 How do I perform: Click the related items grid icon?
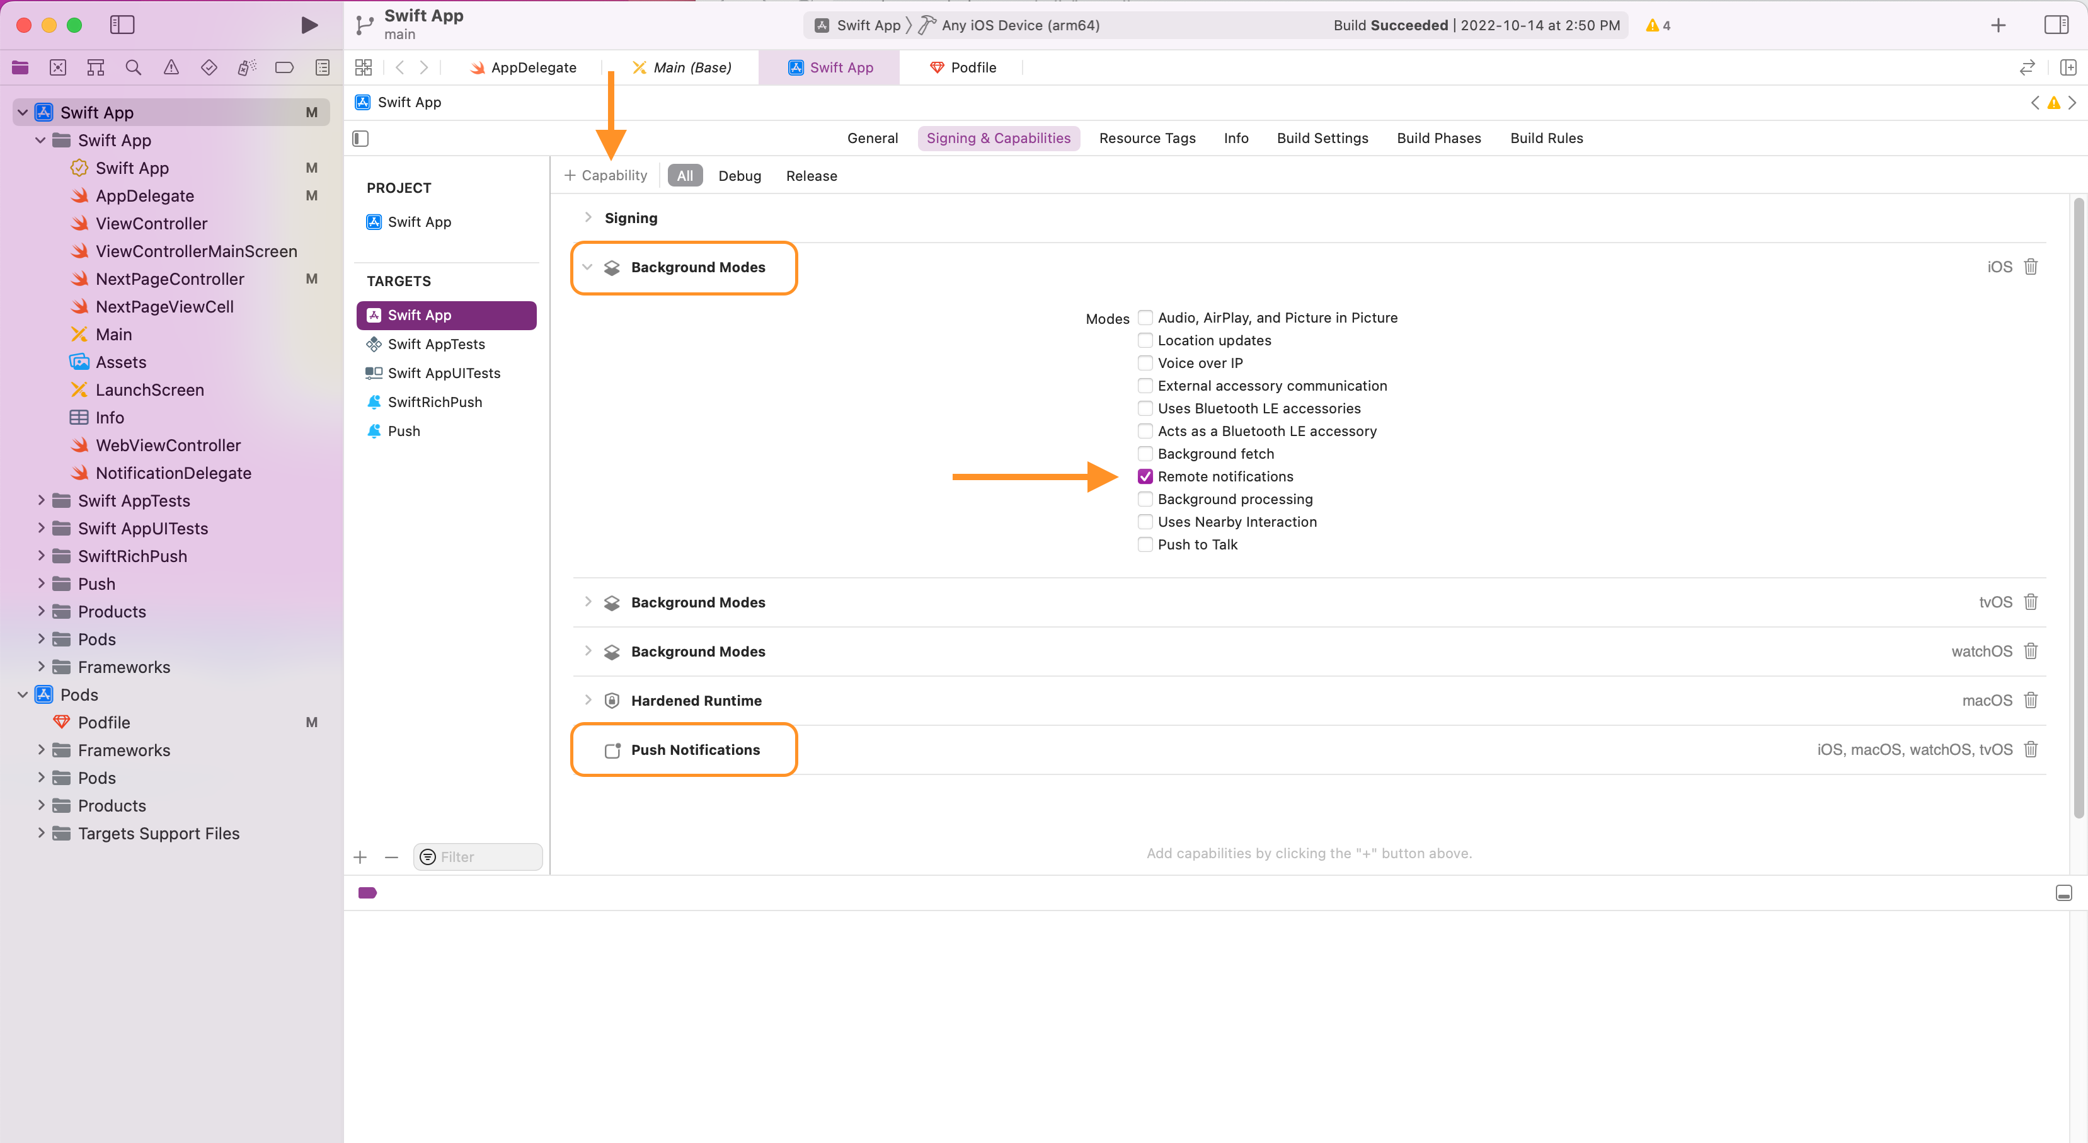[x=363, y=67]
